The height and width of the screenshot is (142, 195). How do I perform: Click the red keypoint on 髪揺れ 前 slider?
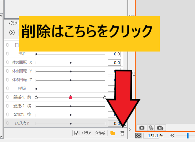tap(71, 98)
